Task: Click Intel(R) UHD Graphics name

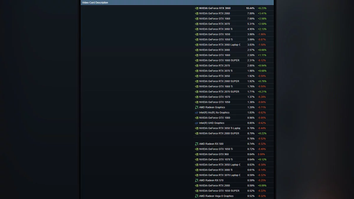Action: coord(212,123)
